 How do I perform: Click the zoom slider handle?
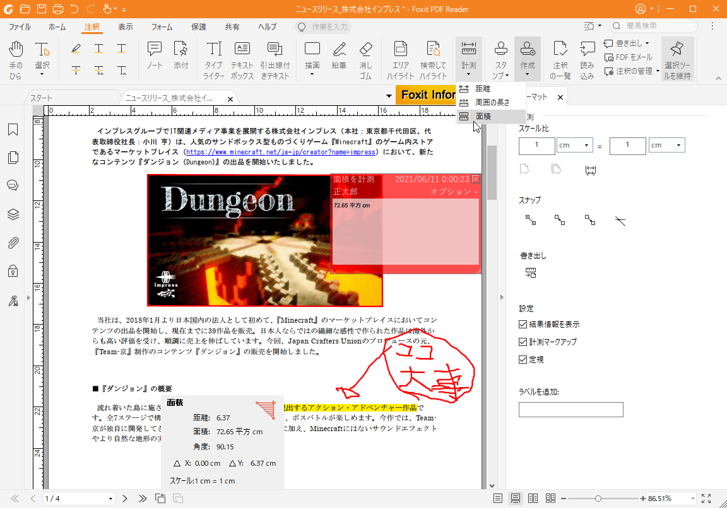click(x=598, y=499)
